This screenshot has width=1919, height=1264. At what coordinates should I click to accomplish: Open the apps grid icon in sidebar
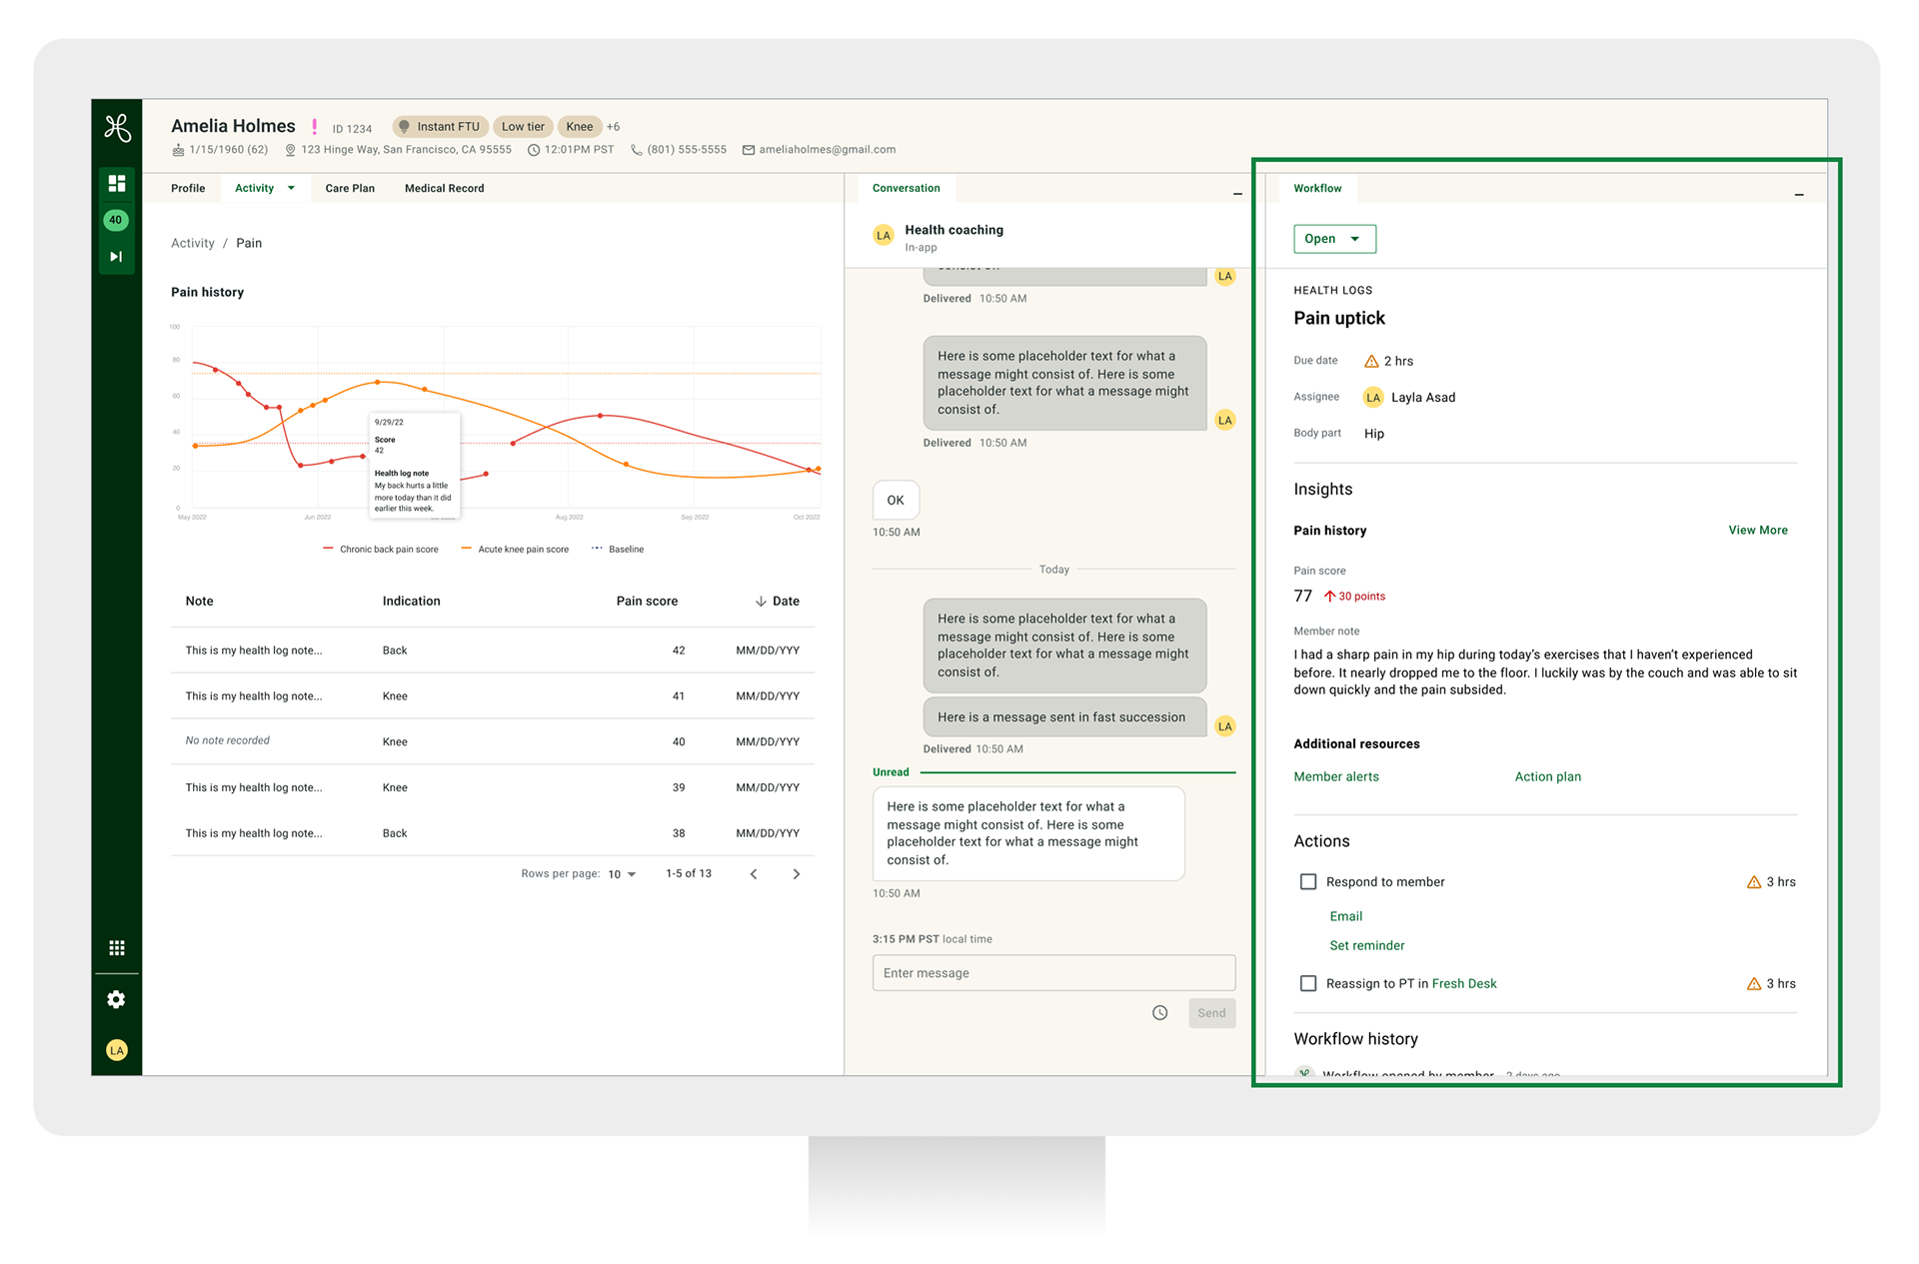117,947
